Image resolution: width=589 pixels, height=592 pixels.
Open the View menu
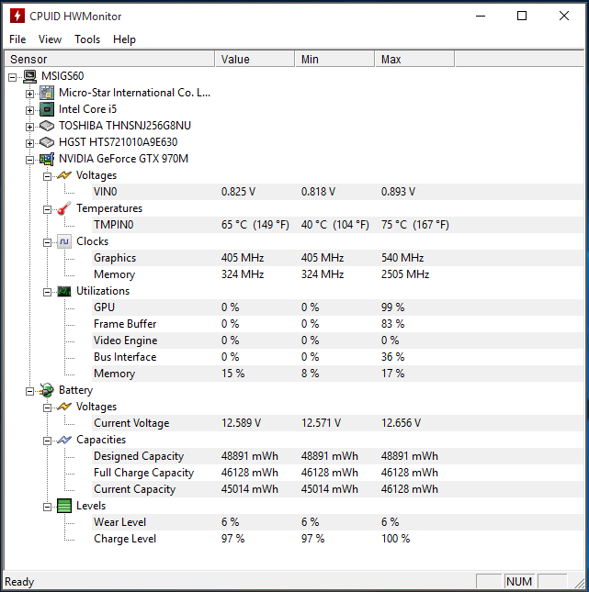tap(50, 39)
